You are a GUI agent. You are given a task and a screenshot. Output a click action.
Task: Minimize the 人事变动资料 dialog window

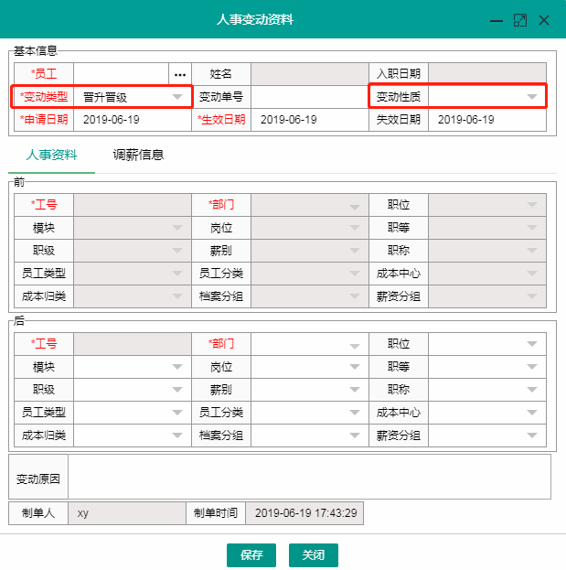[497, 20]
